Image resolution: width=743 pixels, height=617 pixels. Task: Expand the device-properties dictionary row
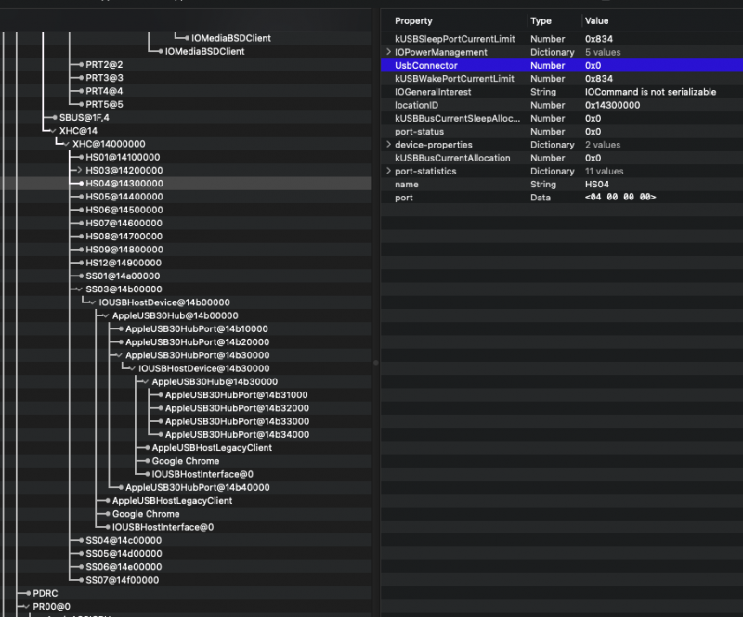coord(388,145)
